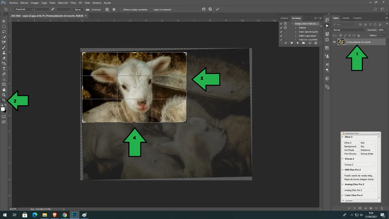
Task: Collapse the Dodge y Burn Auto action set
Action: coord(292,23)
